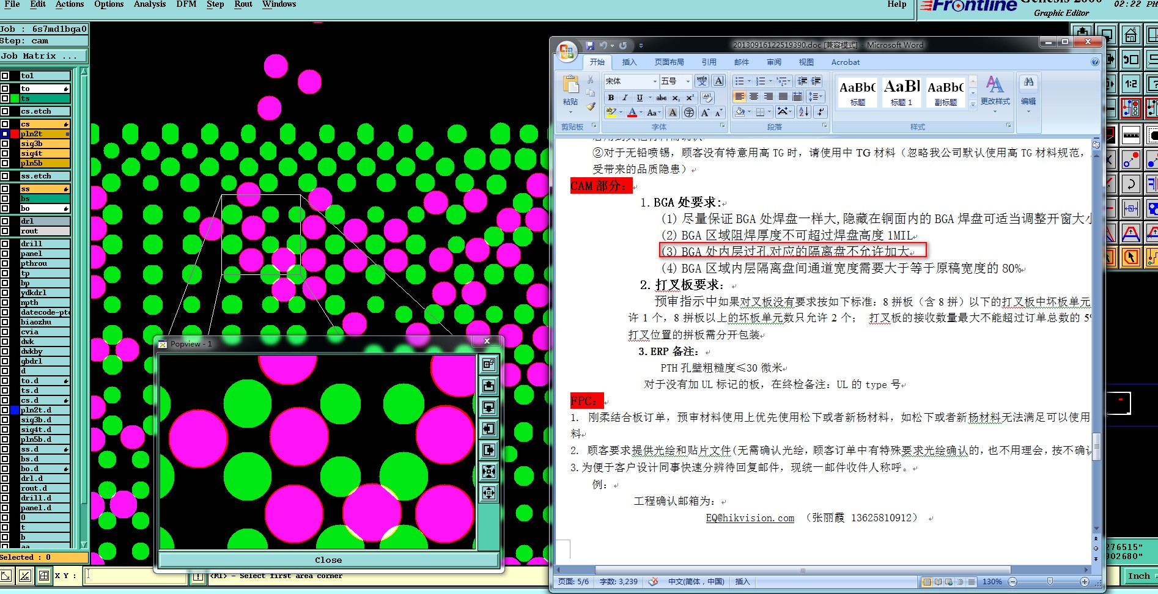Open the Actions menu in Genesis

pyautogui.click(x=70, y=4)
